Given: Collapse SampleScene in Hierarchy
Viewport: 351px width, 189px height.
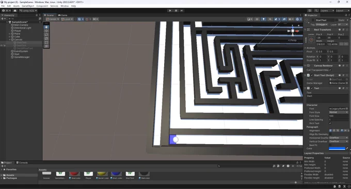Looking at the screenshot, I should point(7,22).
